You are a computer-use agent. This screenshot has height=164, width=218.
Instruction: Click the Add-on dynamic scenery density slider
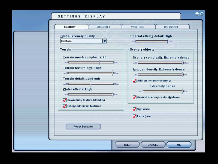pos(163,92)
